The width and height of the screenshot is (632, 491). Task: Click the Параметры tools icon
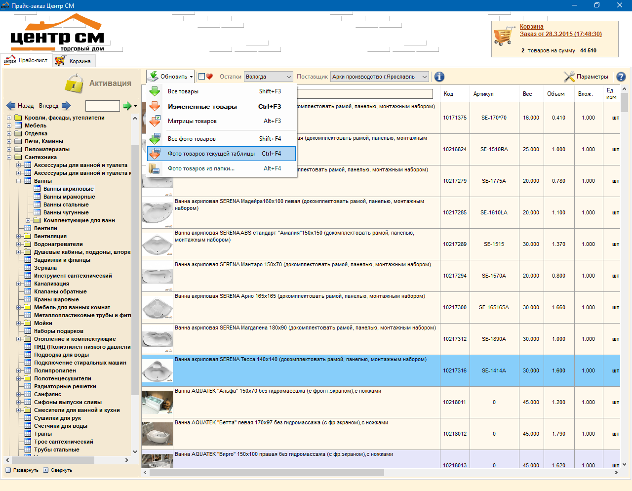[x=569, y=77]
